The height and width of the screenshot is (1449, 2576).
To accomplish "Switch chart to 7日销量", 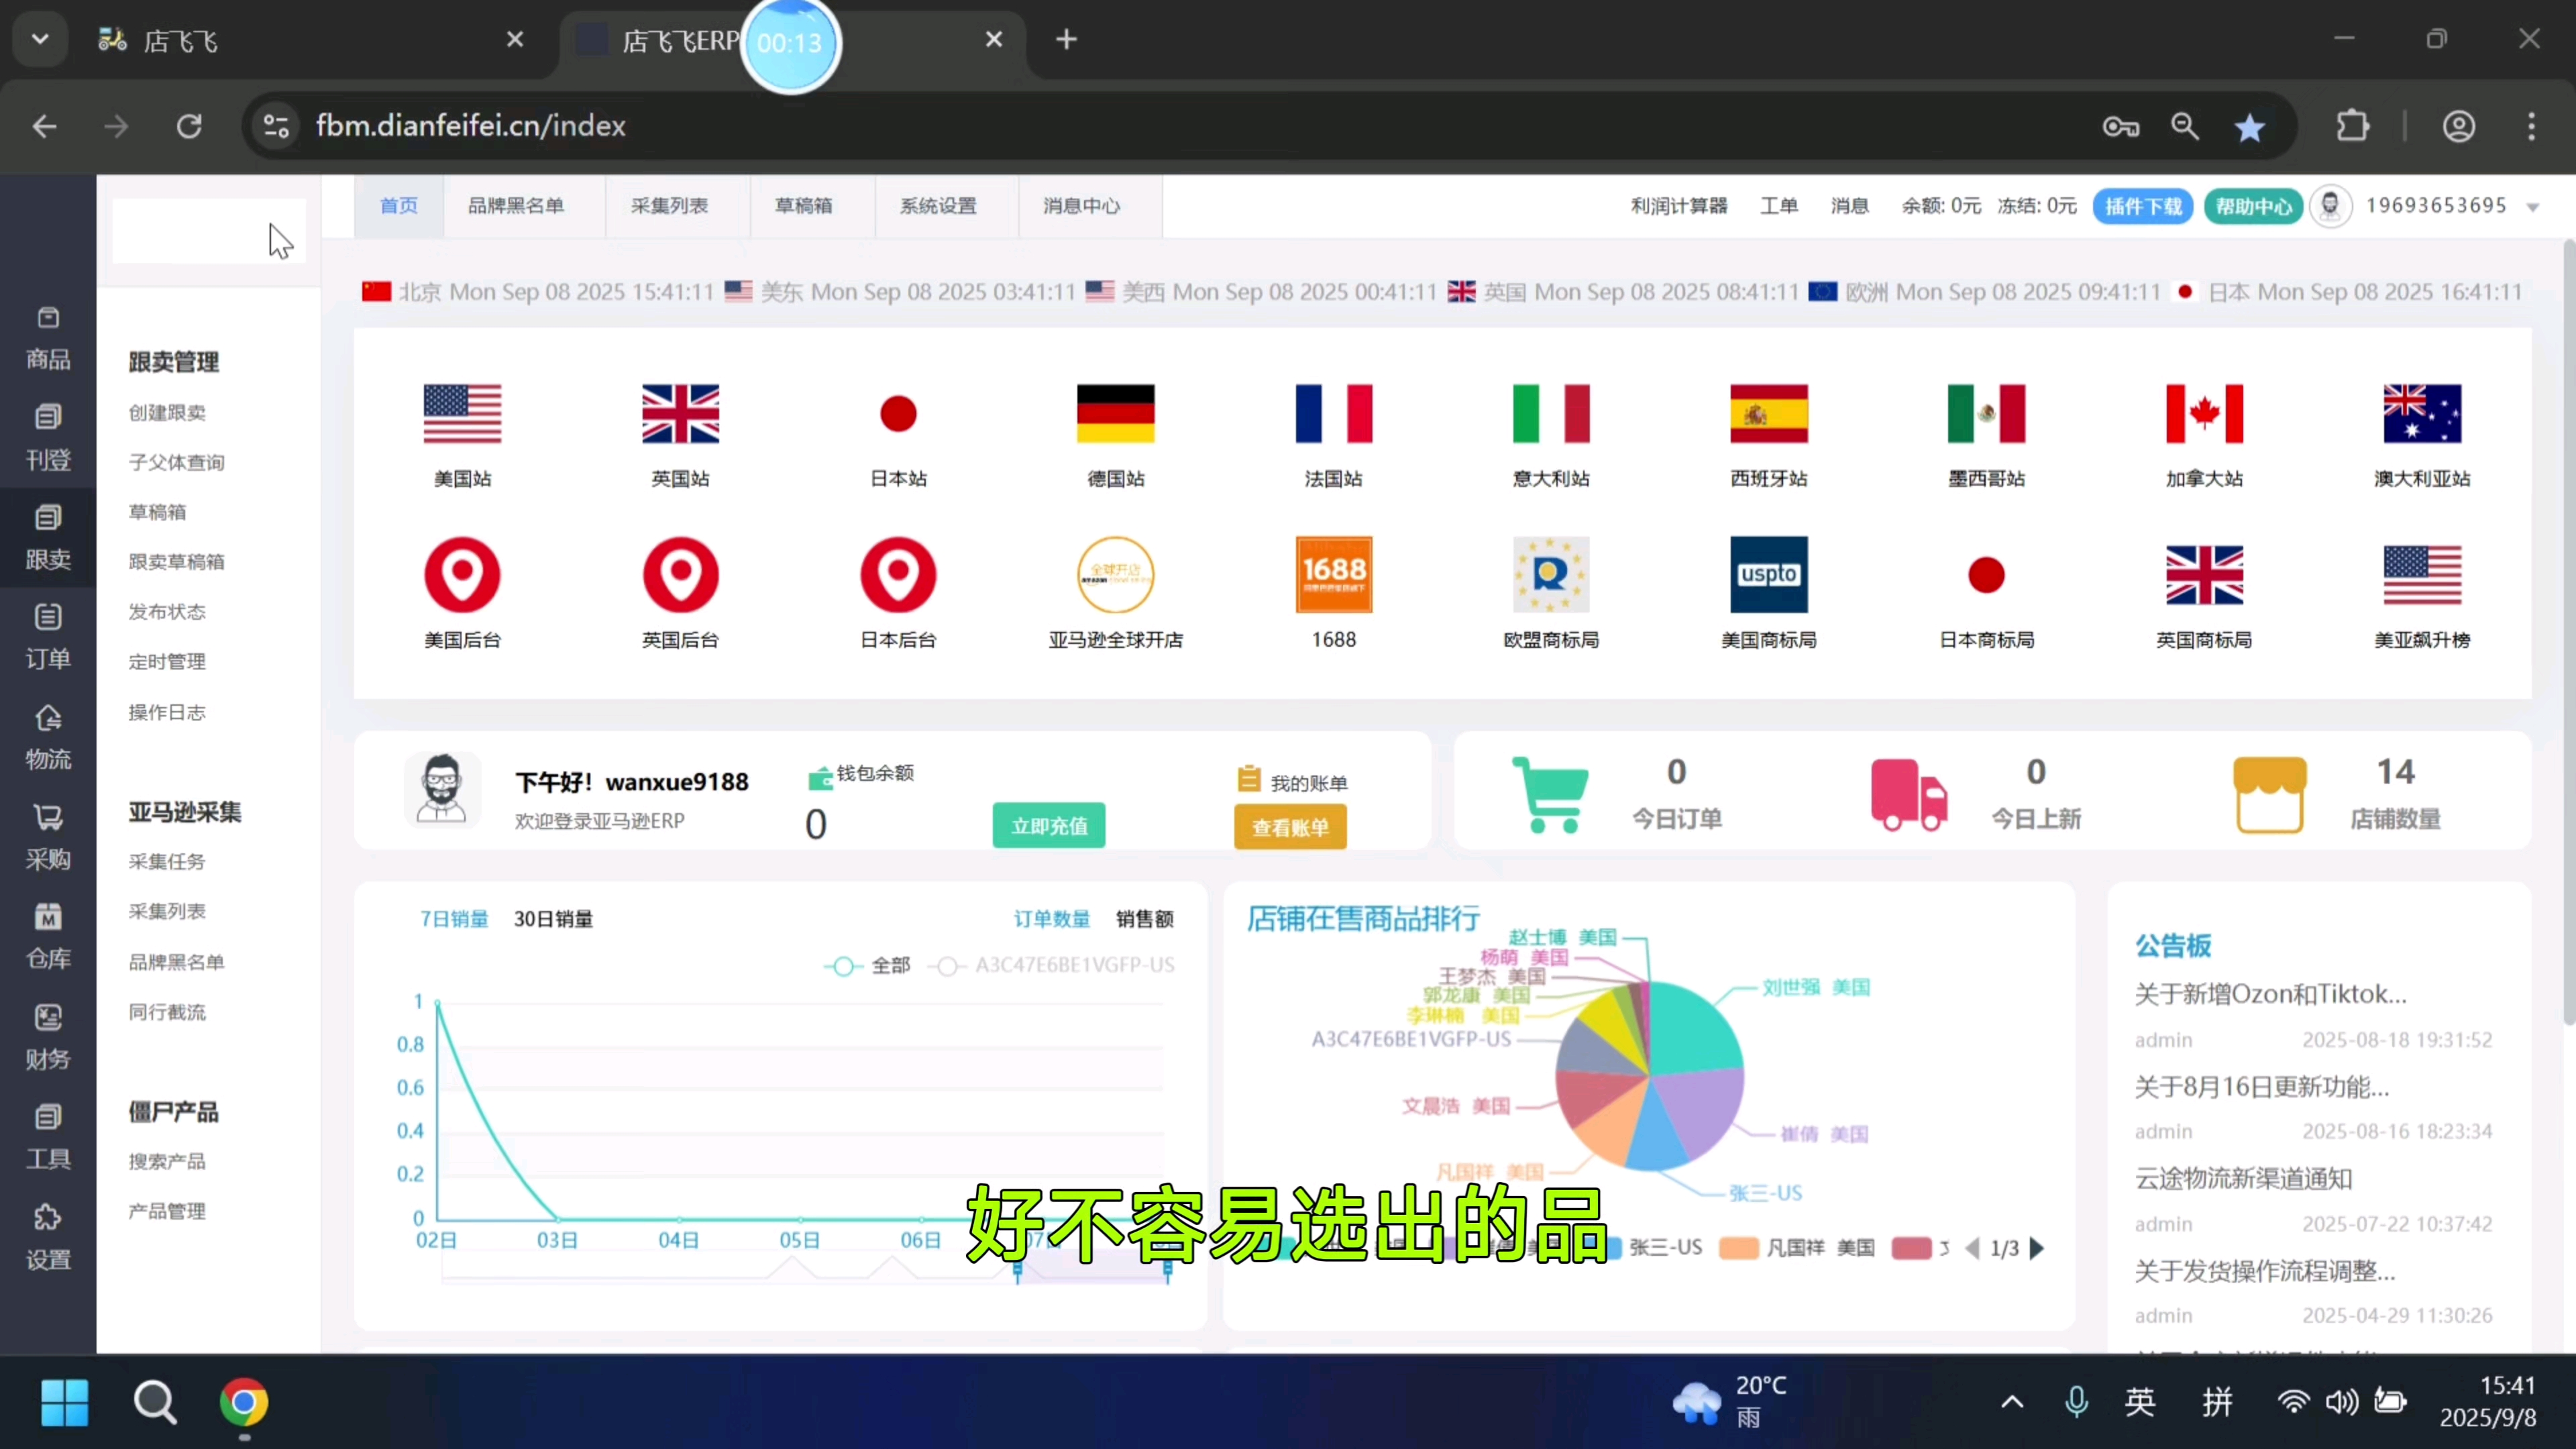I will (x=454, y=919).
